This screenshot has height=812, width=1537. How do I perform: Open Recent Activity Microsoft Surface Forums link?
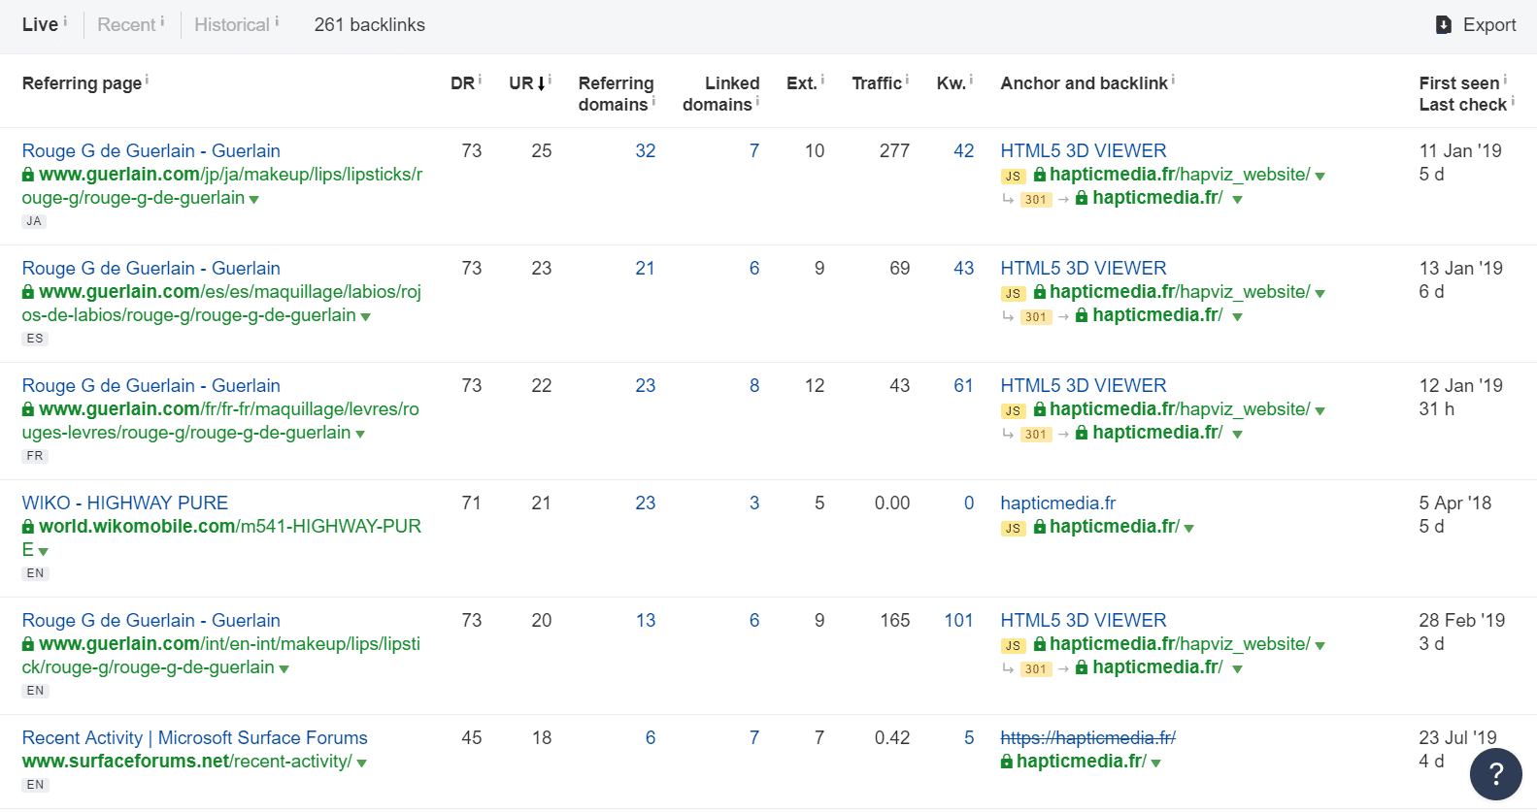tap(194, 737)
